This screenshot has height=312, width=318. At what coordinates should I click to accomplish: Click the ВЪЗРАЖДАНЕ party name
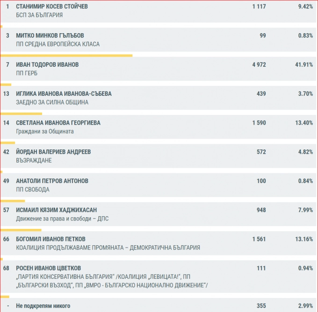34,160
